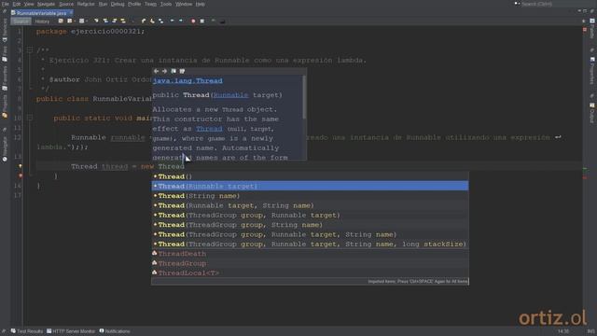Open the Navigator sidebar panel

coord(5,149)
